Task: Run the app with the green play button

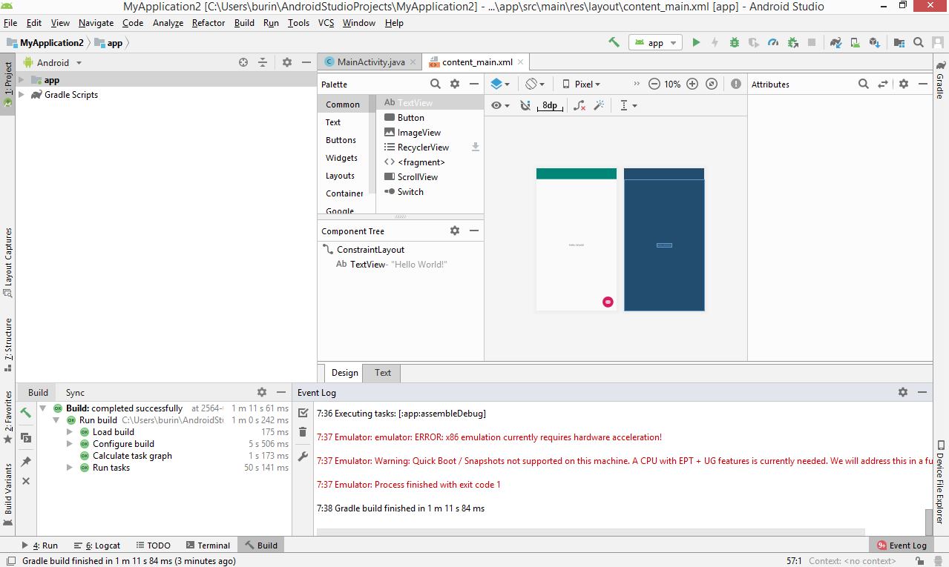Action: [x=696, y=43]
